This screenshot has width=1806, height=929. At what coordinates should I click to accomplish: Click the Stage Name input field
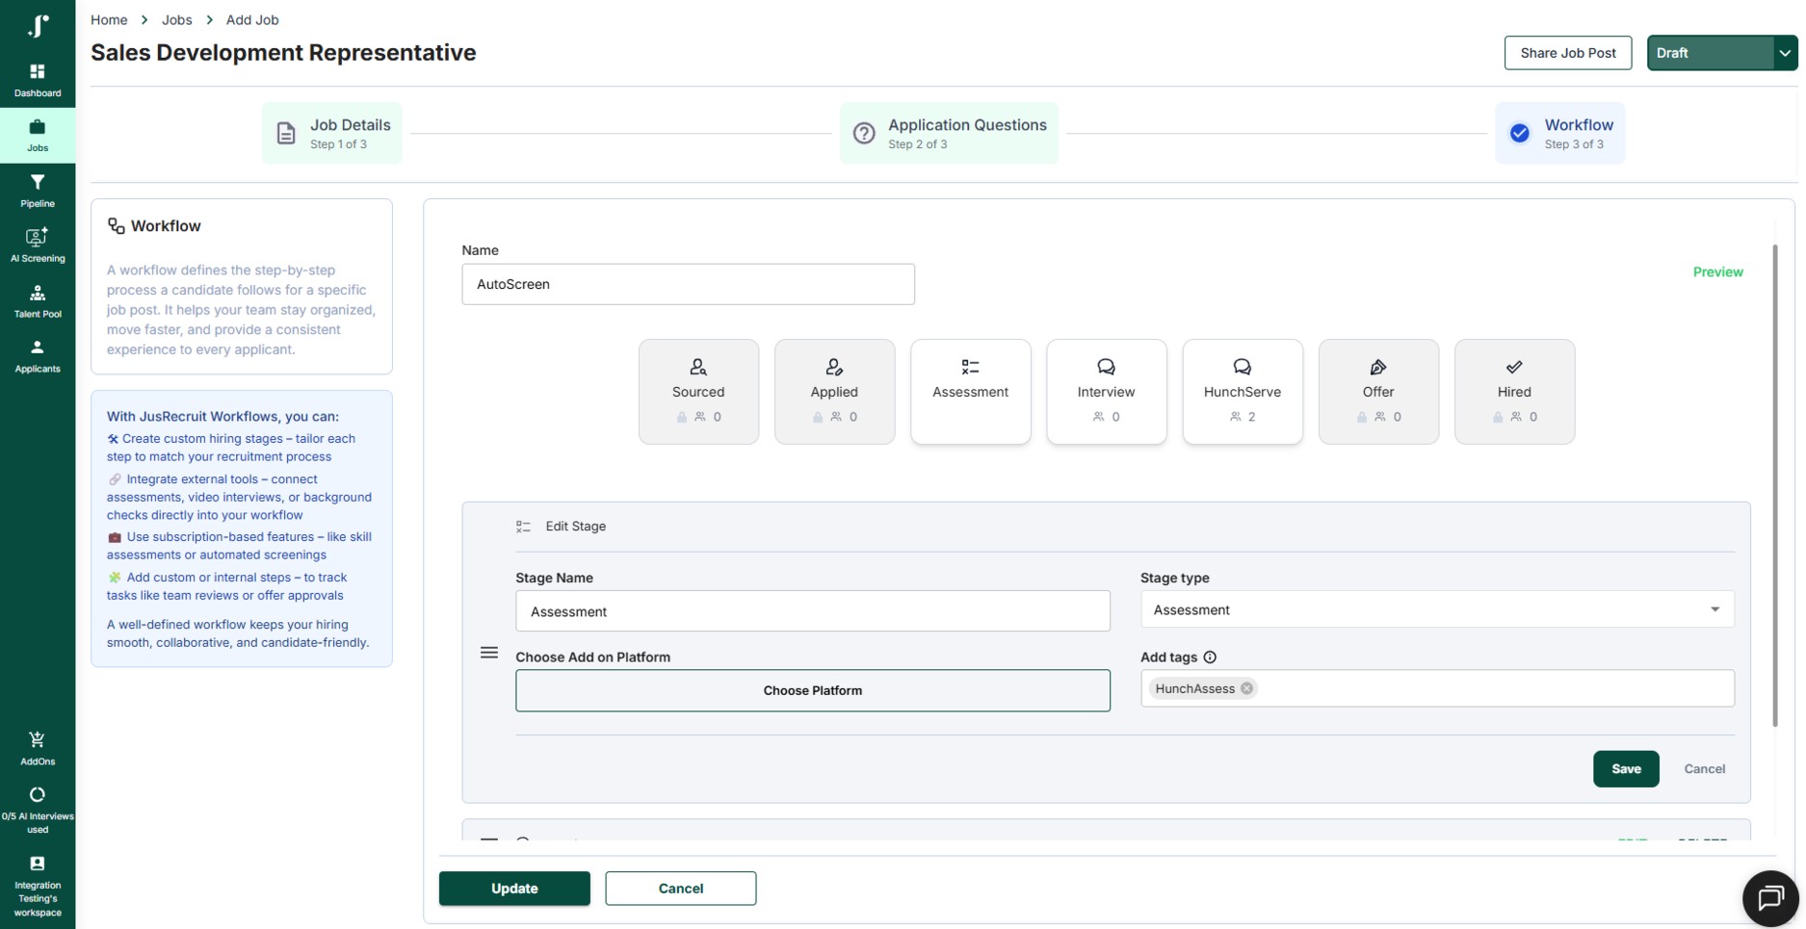coord(813,611)
